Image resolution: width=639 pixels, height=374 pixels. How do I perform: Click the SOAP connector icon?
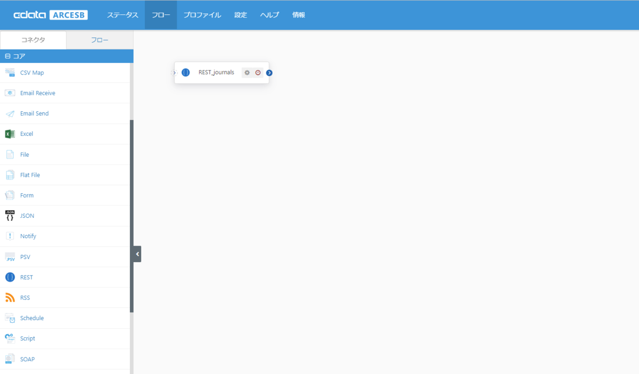(10, 359)
